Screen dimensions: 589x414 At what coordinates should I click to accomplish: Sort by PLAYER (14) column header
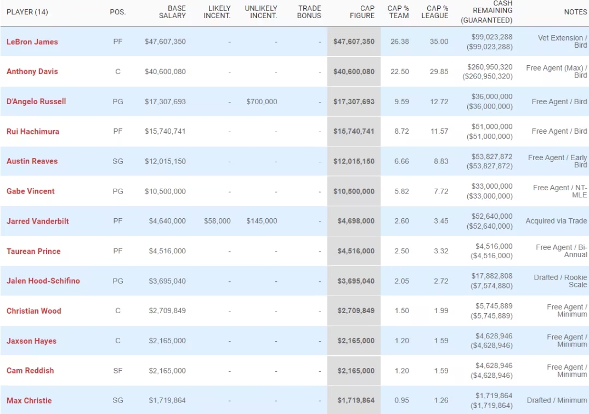click(x=27, y=12)
